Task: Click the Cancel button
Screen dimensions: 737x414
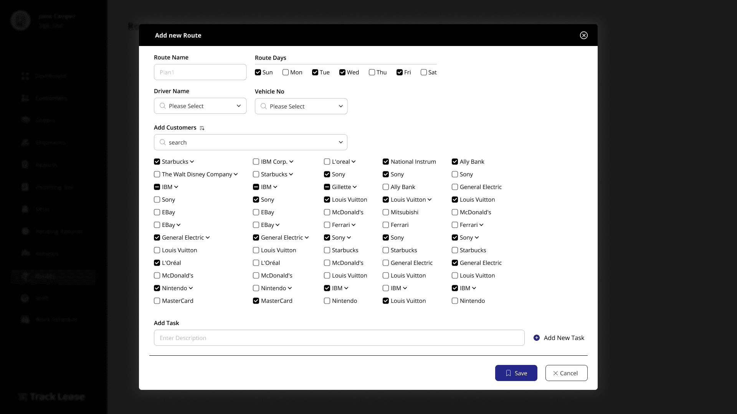Action: [566, 373]
